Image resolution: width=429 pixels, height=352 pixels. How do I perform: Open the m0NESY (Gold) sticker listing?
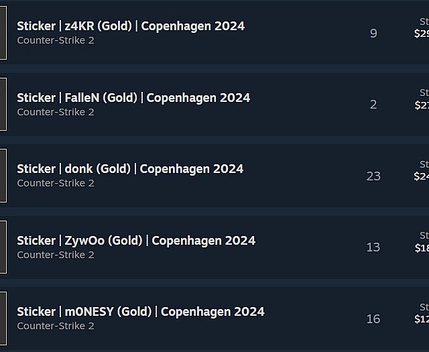(x=141, y=312)
